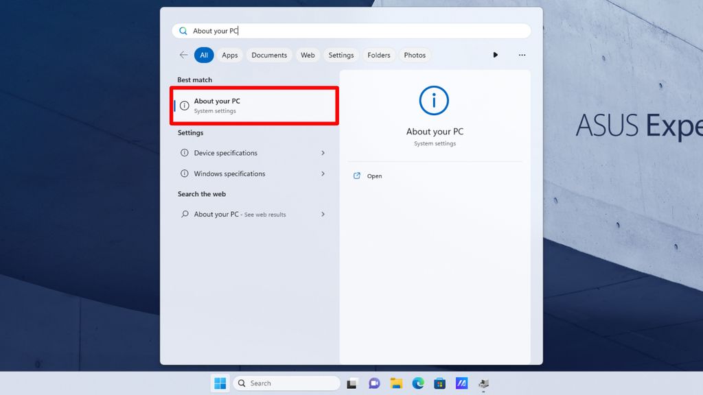Select the All filter pill
The width and height of the screenshot is (703, 395).
(x=204, y=55)
